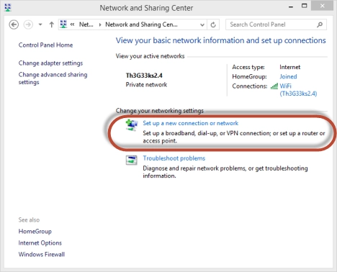Click the WiFi signal strength icon
This screenshot has height=272, width=337.
(274, 86)
